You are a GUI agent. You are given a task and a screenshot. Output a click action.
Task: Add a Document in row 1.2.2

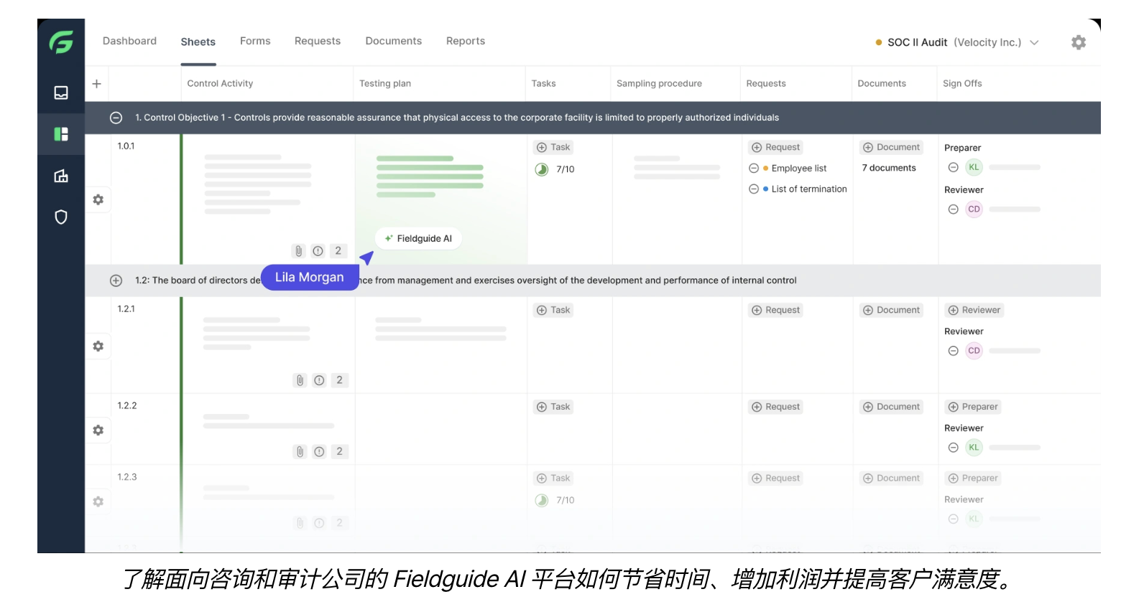point(892,407)
